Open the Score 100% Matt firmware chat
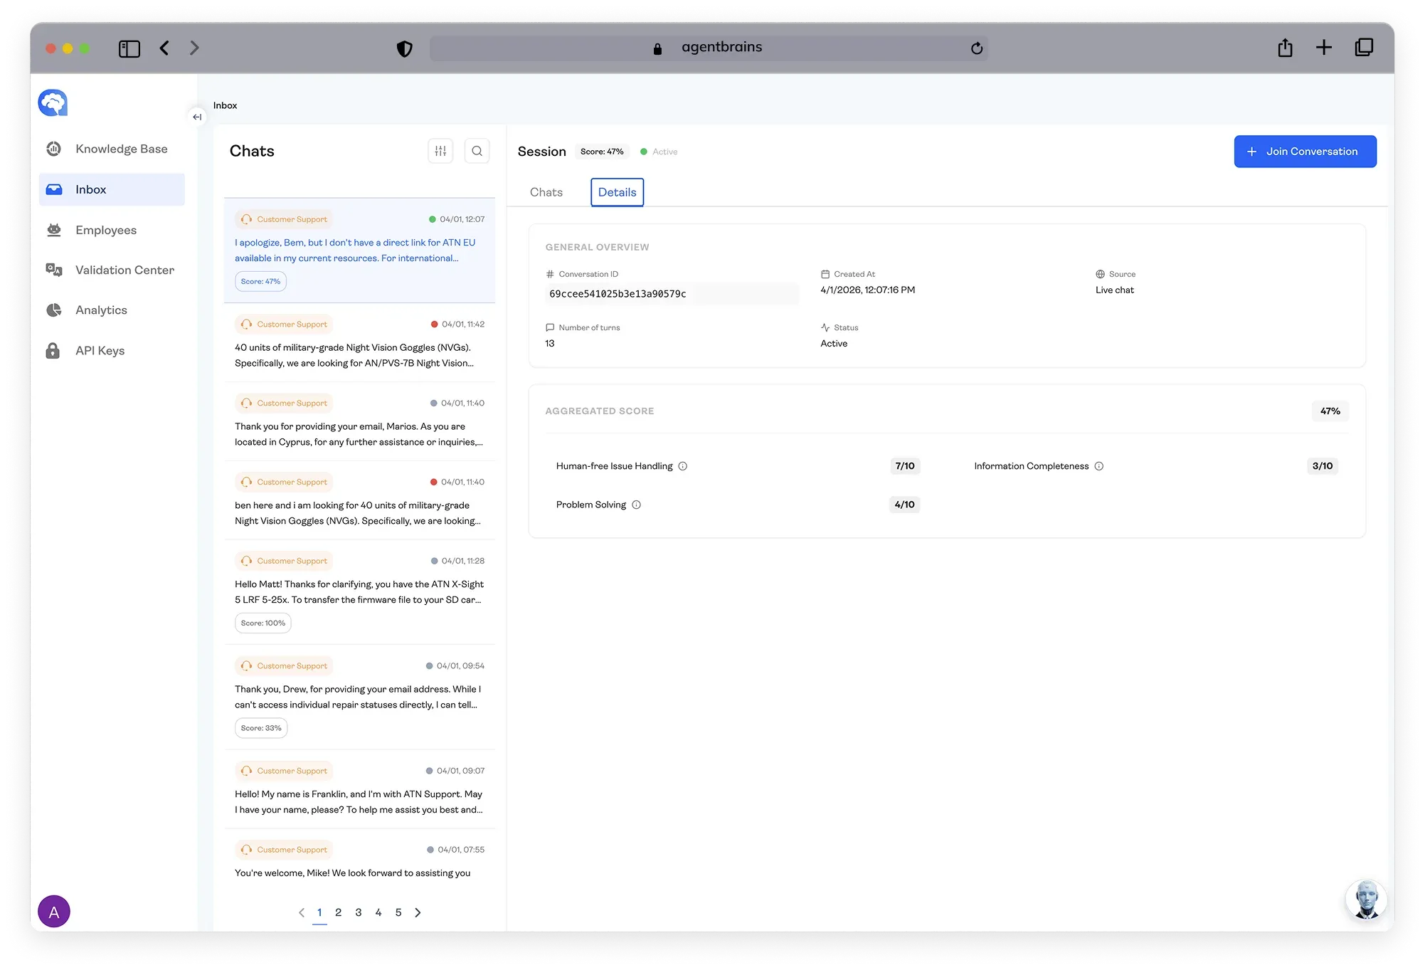This screenshot has width=1425, height=970. pyautogui.click(x=359, y=592)
